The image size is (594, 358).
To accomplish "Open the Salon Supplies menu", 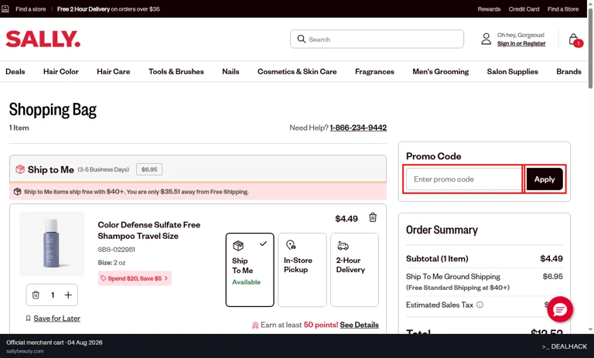I will 513,72.
